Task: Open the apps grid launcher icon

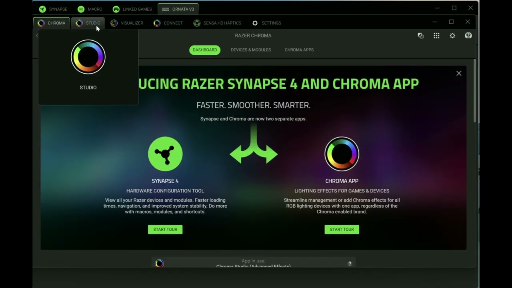Action: coord(436,36)
